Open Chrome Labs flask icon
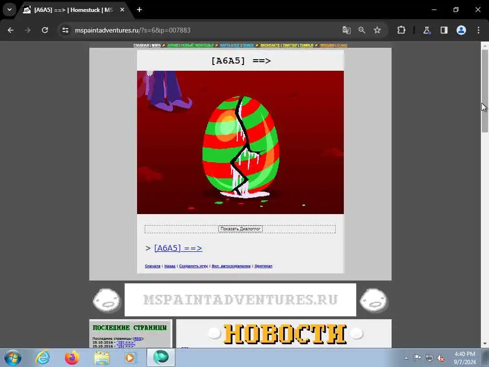 pos(426,30)
